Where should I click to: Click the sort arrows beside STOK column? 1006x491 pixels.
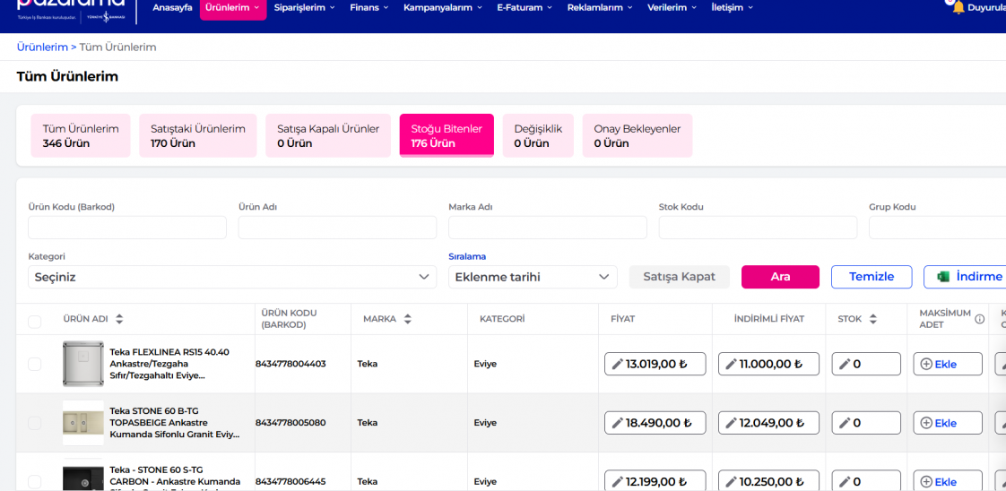pos(872,319)
